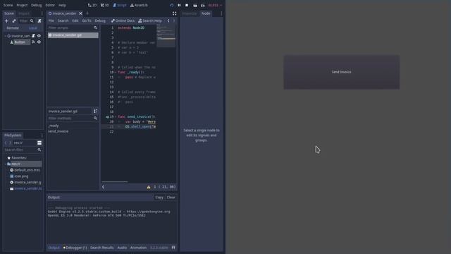
Task: Click the horizontal scrollbar in code editor
Action: (x=114, y=182)
